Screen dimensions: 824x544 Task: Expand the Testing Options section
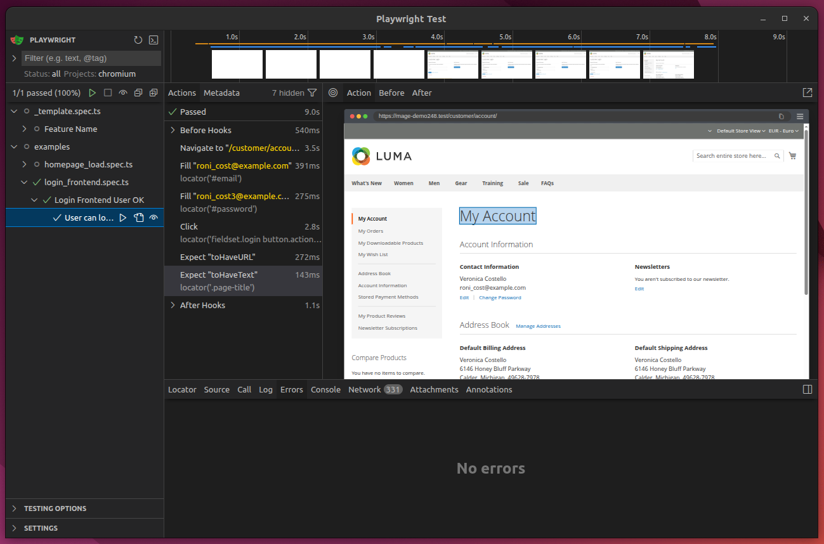(55, 508)
